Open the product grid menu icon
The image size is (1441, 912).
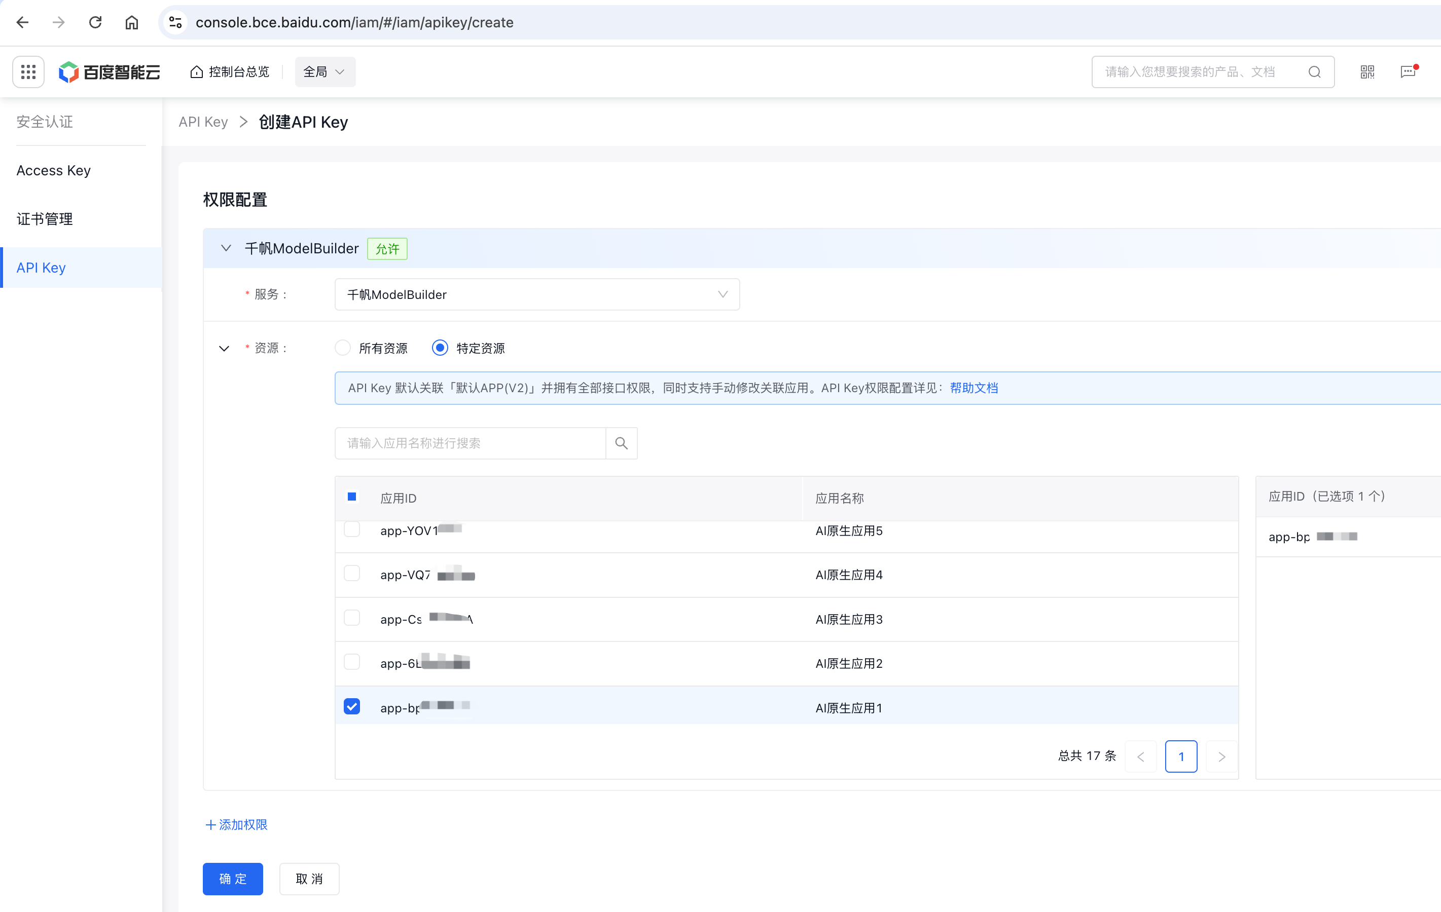pyautogui.click(x=28, y=72)
